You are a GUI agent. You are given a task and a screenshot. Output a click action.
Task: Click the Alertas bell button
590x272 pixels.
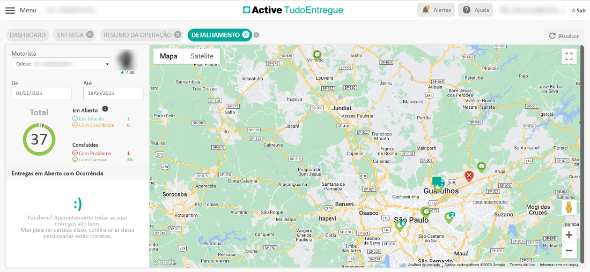click(x=436, y=10)
